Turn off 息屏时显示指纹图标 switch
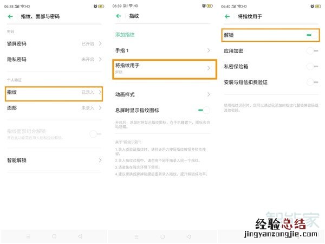This screenshot has width=325, height=244. [204, 110]
